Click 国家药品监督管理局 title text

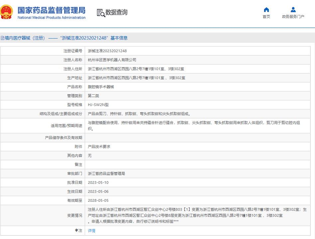tap(52, 10)
